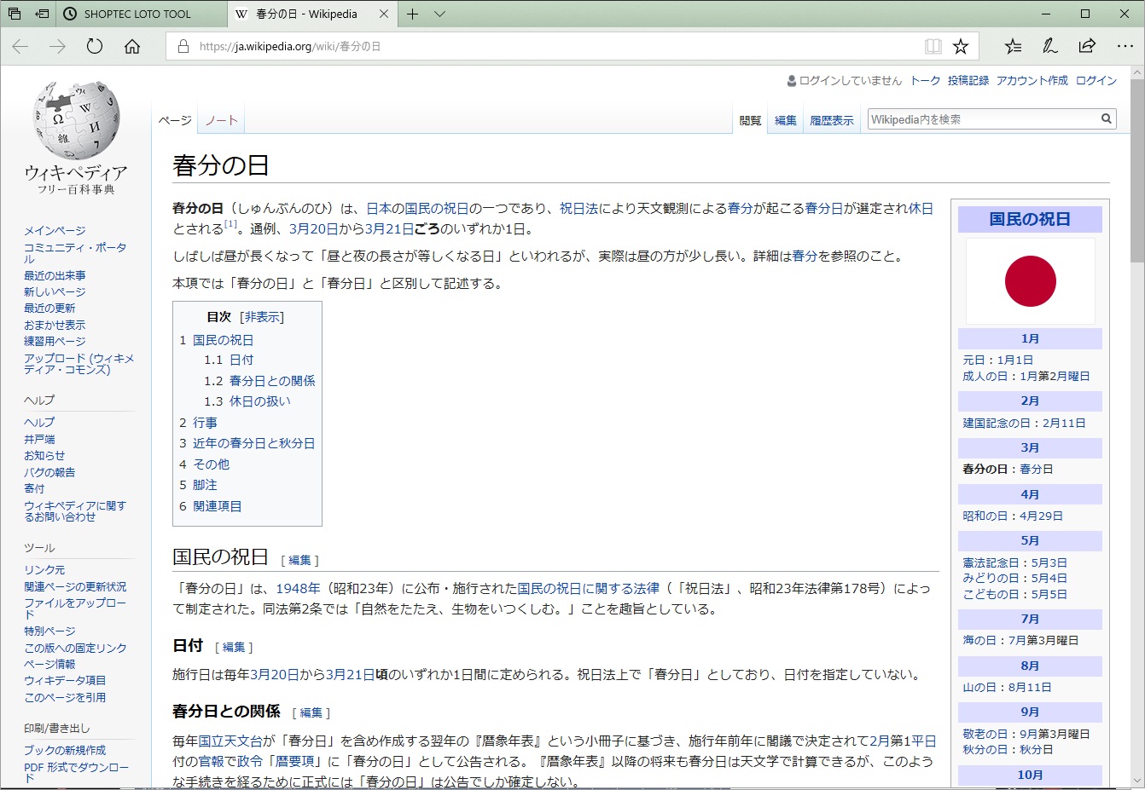Open the 編集 edit tab
Image resolution: width=1145 pixels, height=790 pixels.
[786, 120]
